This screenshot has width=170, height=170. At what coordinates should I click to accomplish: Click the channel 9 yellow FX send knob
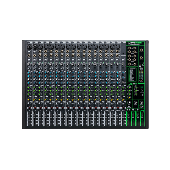click(73, 99)
